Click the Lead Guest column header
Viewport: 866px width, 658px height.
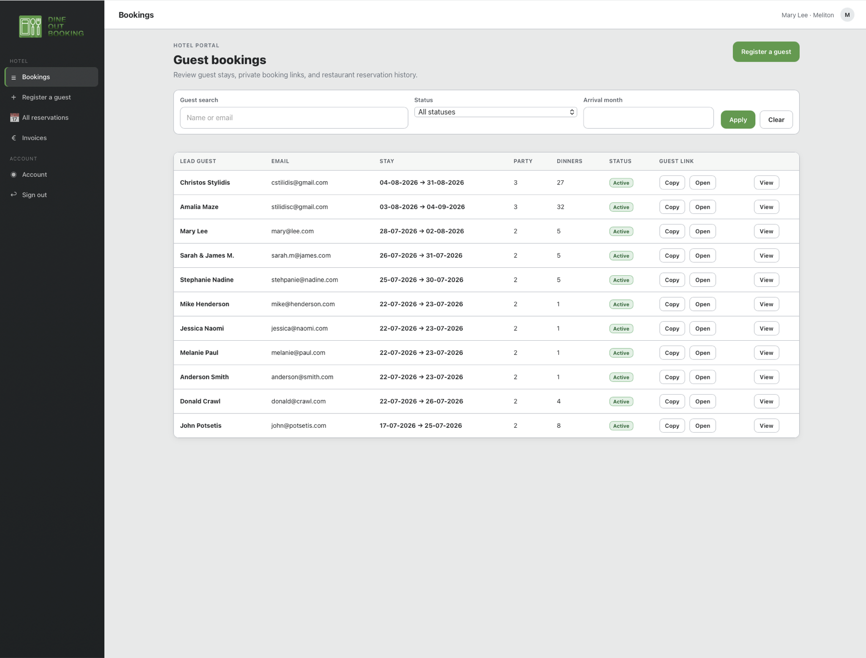click(198, 161)
